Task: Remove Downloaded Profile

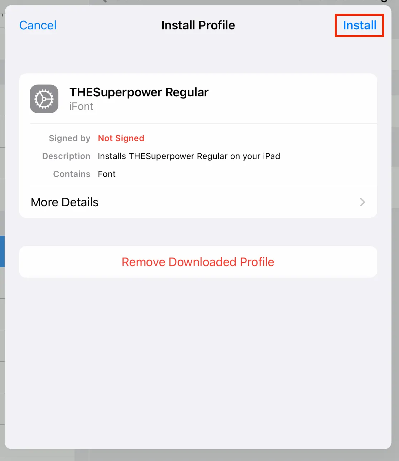Action: pyautogui.click(x=198, y=262)
